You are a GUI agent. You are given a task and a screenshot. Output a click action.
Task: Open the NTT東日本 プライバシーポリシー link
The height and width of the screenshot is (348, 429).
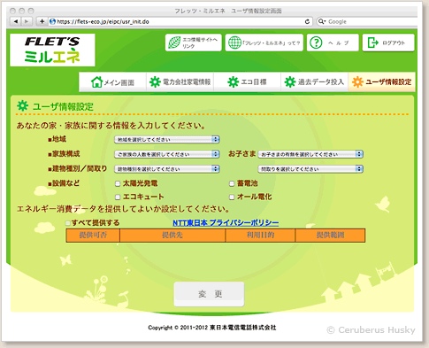click(x=226, y=223)
